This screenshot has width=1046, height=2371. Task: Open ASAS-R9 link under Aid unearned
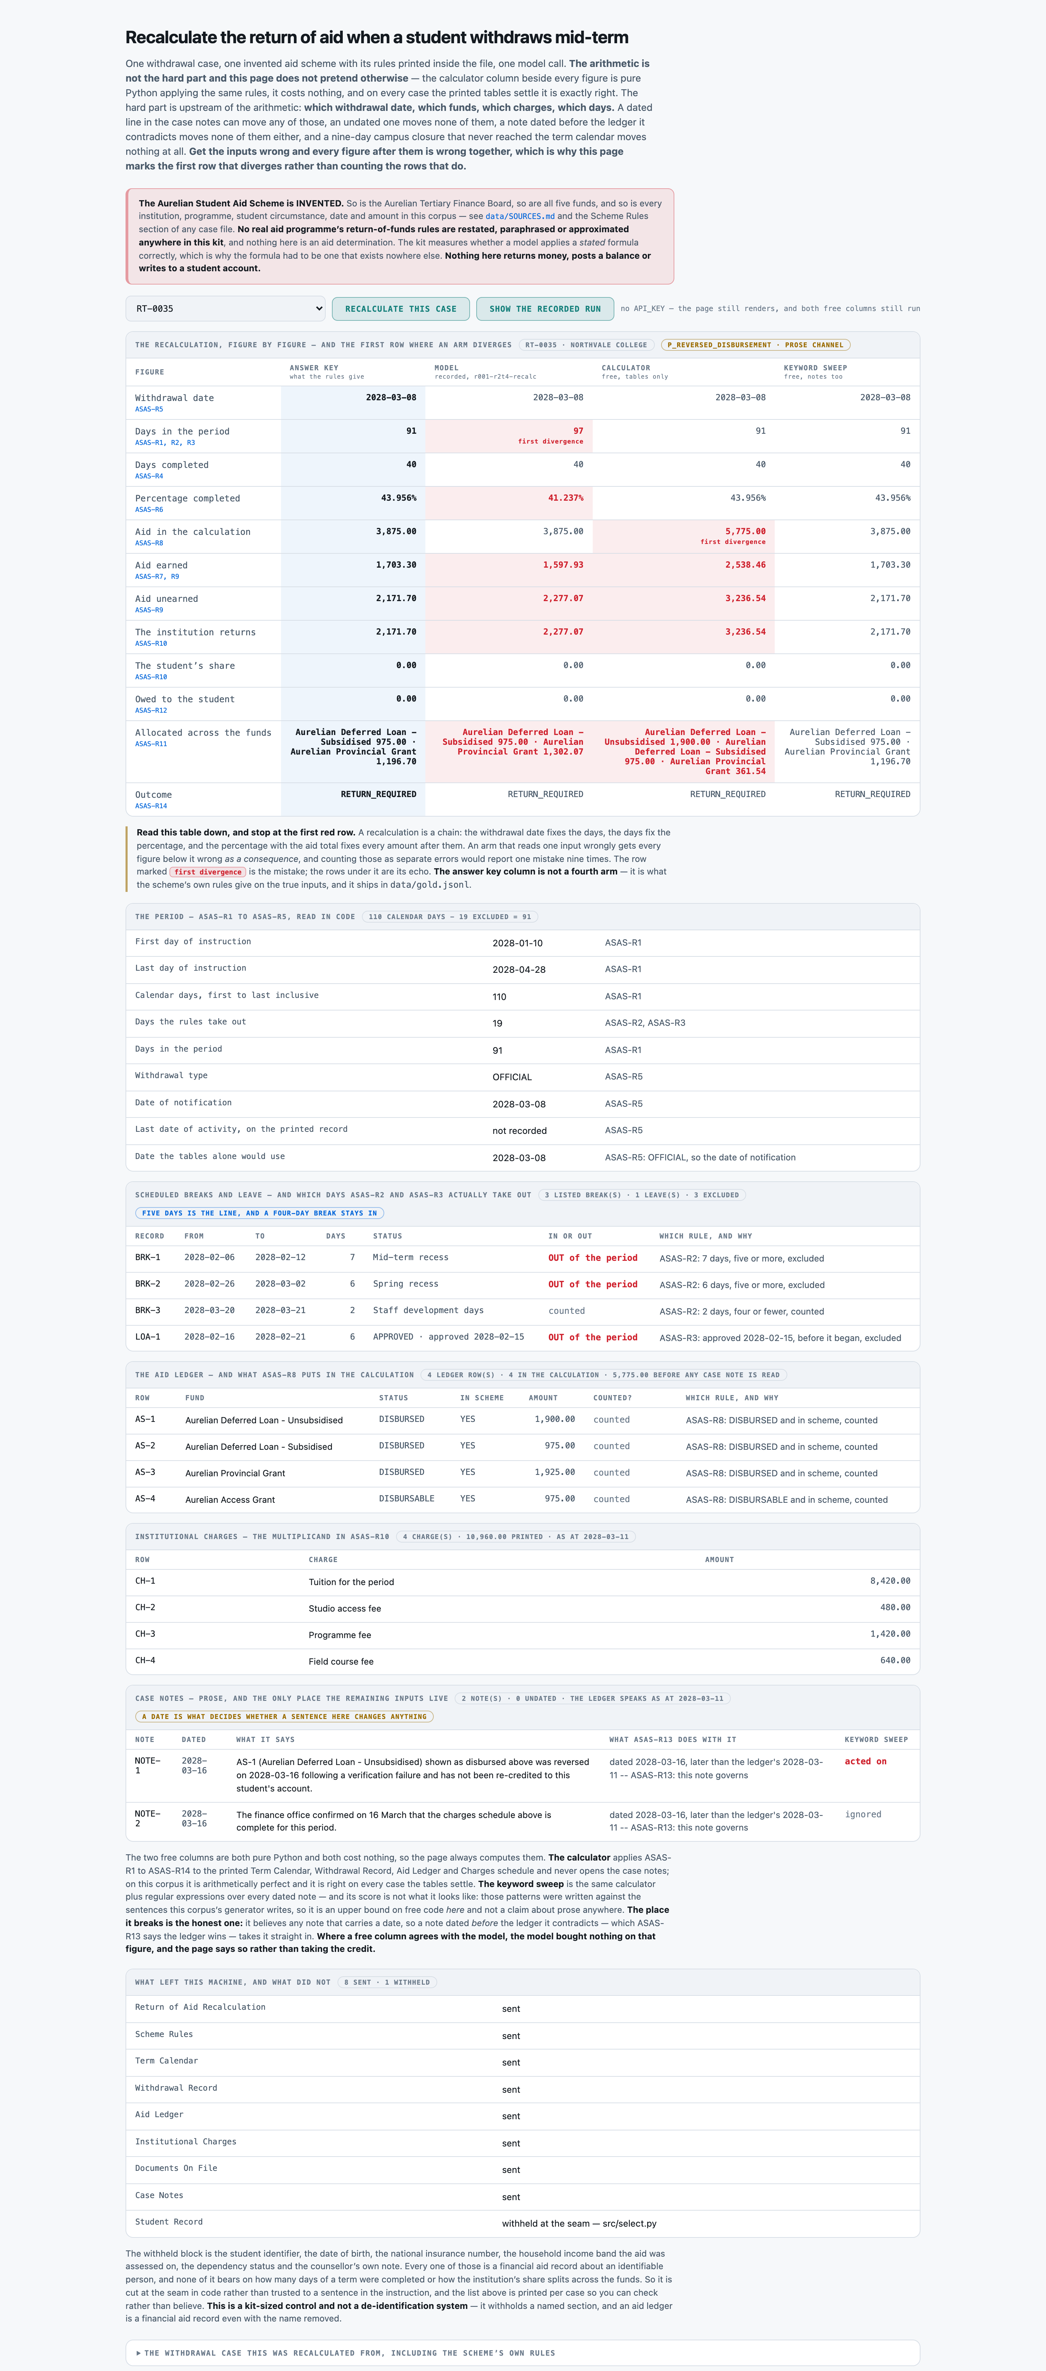[149, 610]
